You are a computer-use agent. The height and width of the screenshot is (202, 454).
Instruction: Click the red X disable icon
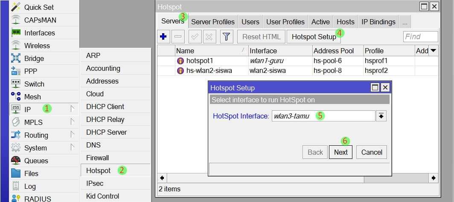pos(209,37)
